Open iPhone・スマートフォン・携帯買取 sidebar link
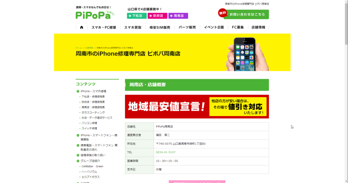Viewport: 348px width, 183px height. point(99,137)
